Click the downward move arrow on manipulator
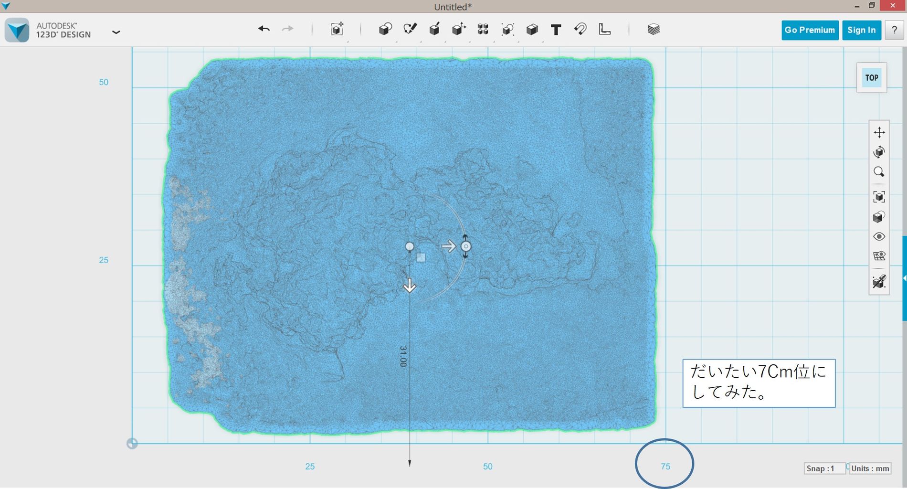Screen dimensions: 907x489 (410, 286)
